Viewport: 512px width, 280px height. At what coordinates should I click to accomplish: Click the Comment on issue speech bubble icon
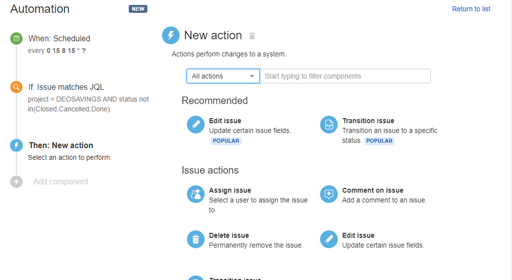click(x=329, y=194)
